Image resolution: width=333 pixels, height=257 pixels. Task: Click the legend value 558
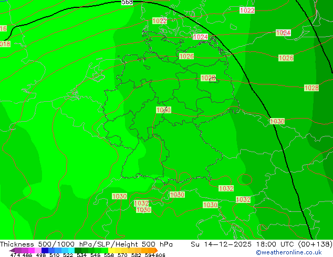click(109, 255)
